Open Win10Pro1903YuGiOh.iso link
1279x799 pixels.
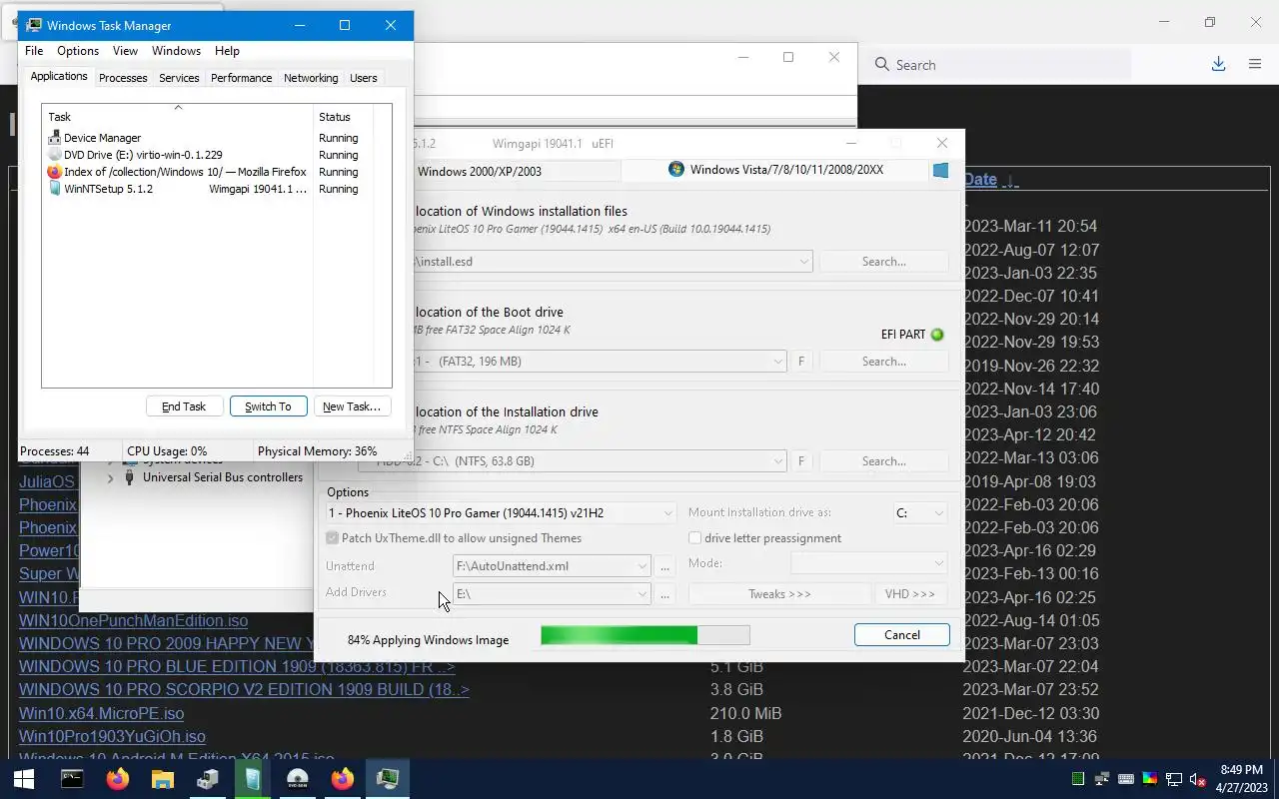coord(112,737)
